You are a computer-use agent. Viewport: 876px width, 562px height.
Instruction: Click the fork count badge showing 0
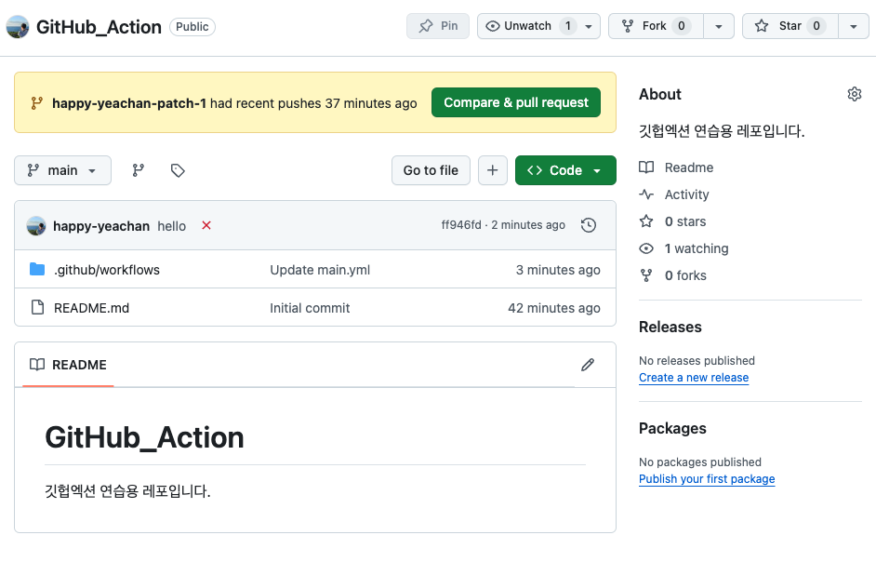click(x=681, y=26)
